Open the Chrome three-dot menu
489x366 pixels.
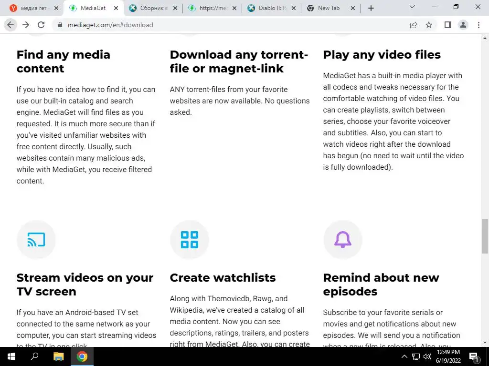click(478, 25)
